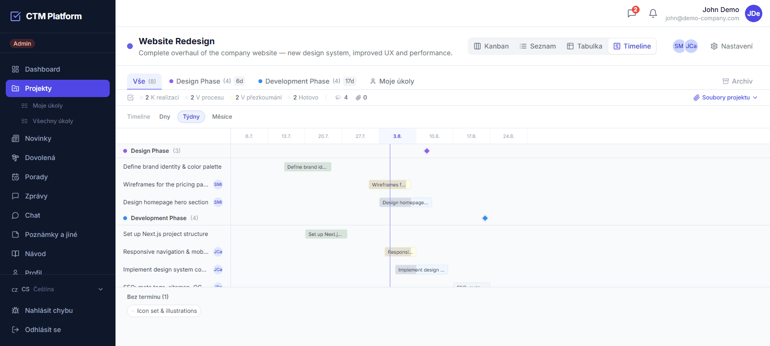Open Dovolená in the sidebar

(58, 158)
